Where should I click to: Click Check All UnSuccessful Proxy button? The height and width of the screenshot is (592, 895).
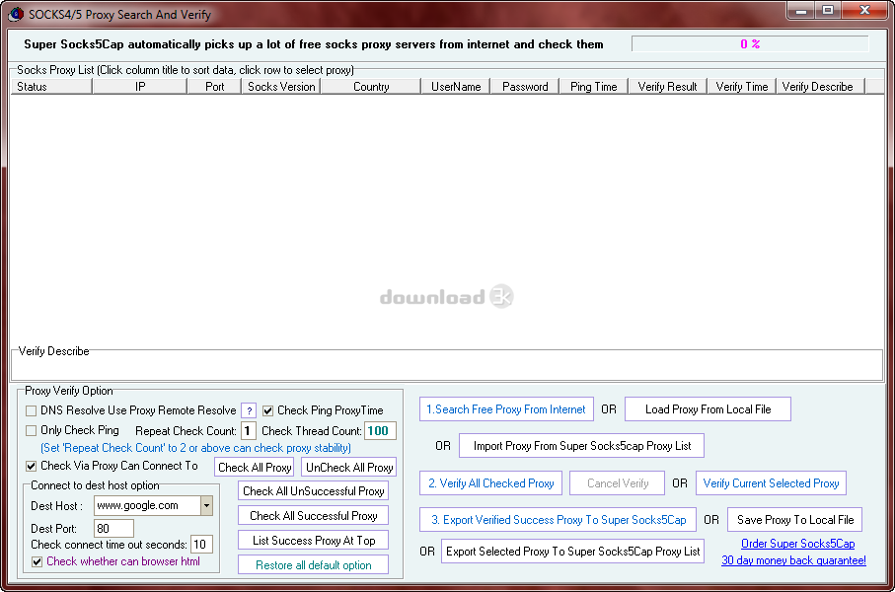coord(314,491)
